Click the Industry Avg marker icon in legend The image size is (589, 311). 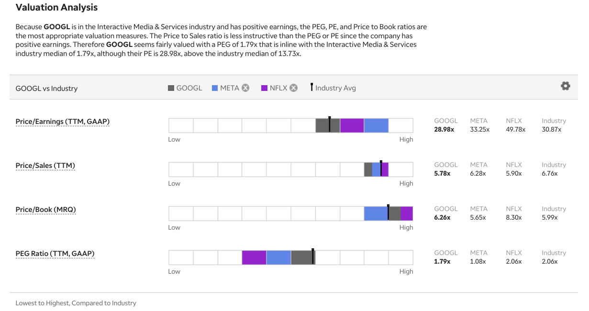(x=311, y=88)
